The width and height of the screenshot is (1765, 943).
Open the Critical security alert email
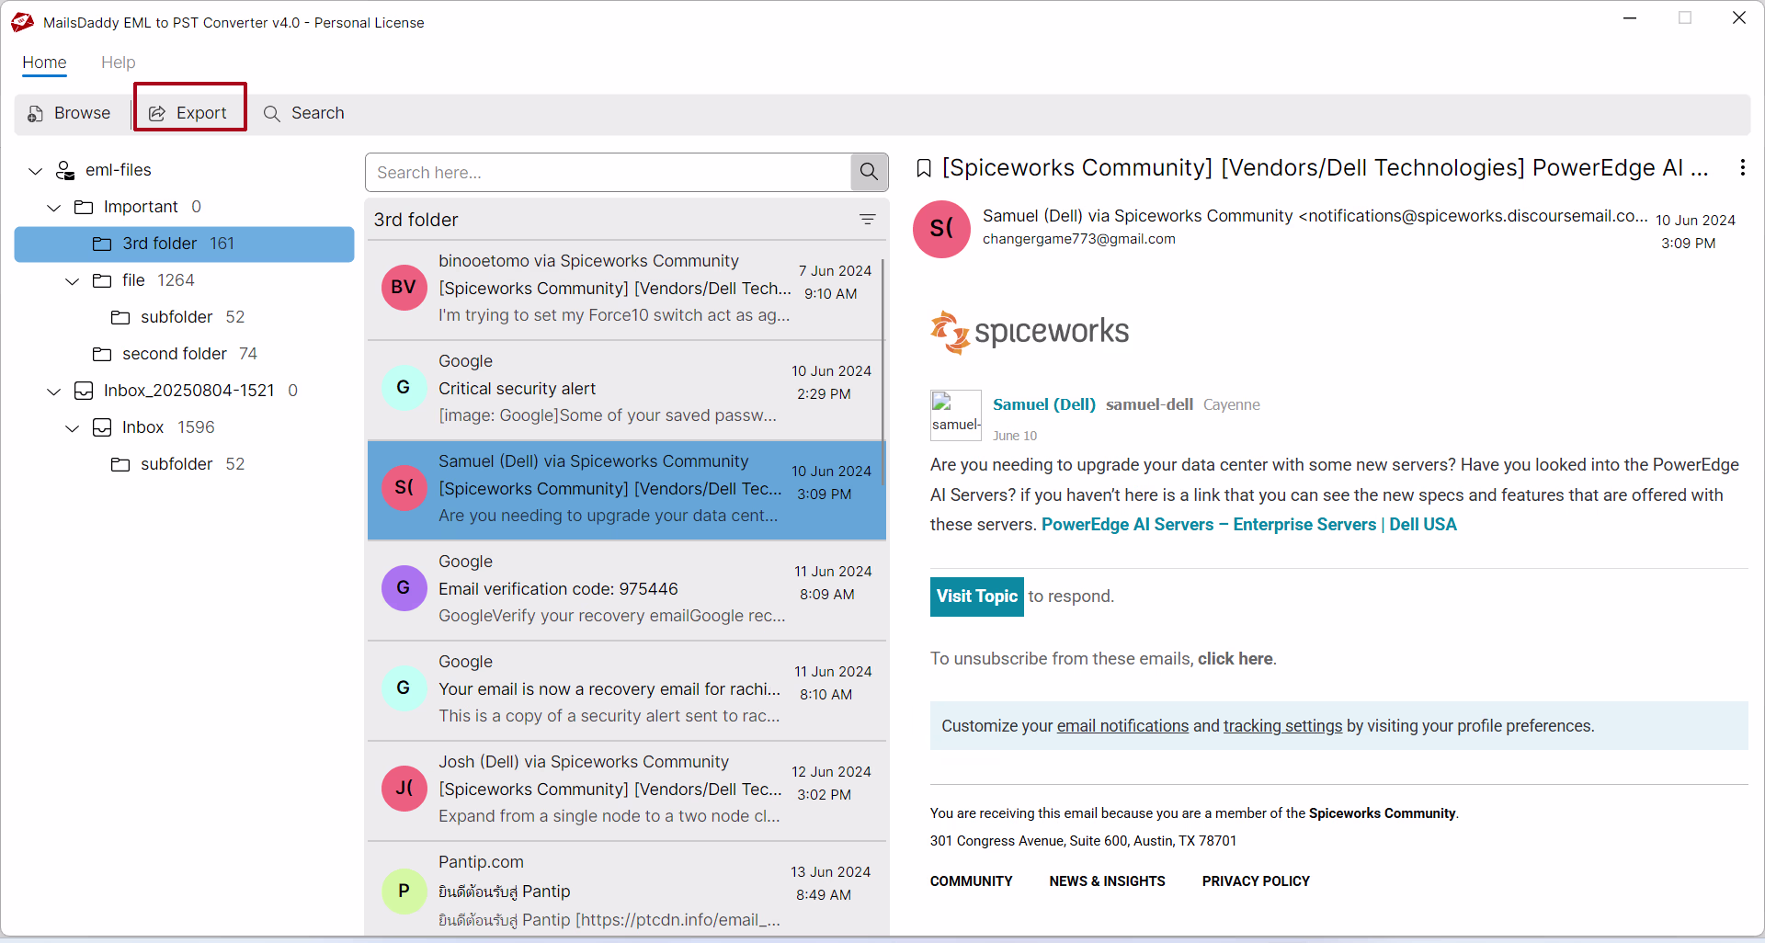click(625, 389)
